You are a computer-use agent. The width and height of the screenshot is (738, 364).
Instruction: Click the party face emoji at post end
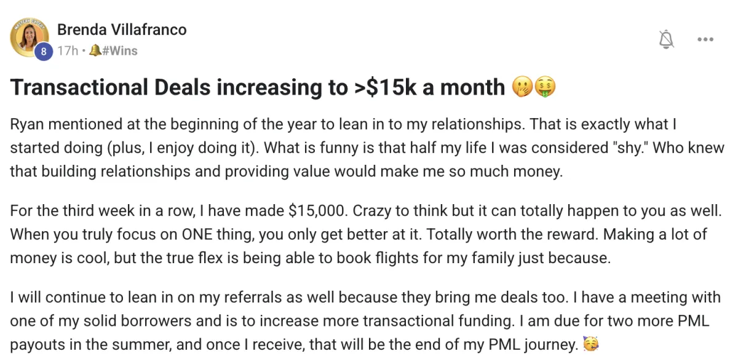tap(590, 345)
